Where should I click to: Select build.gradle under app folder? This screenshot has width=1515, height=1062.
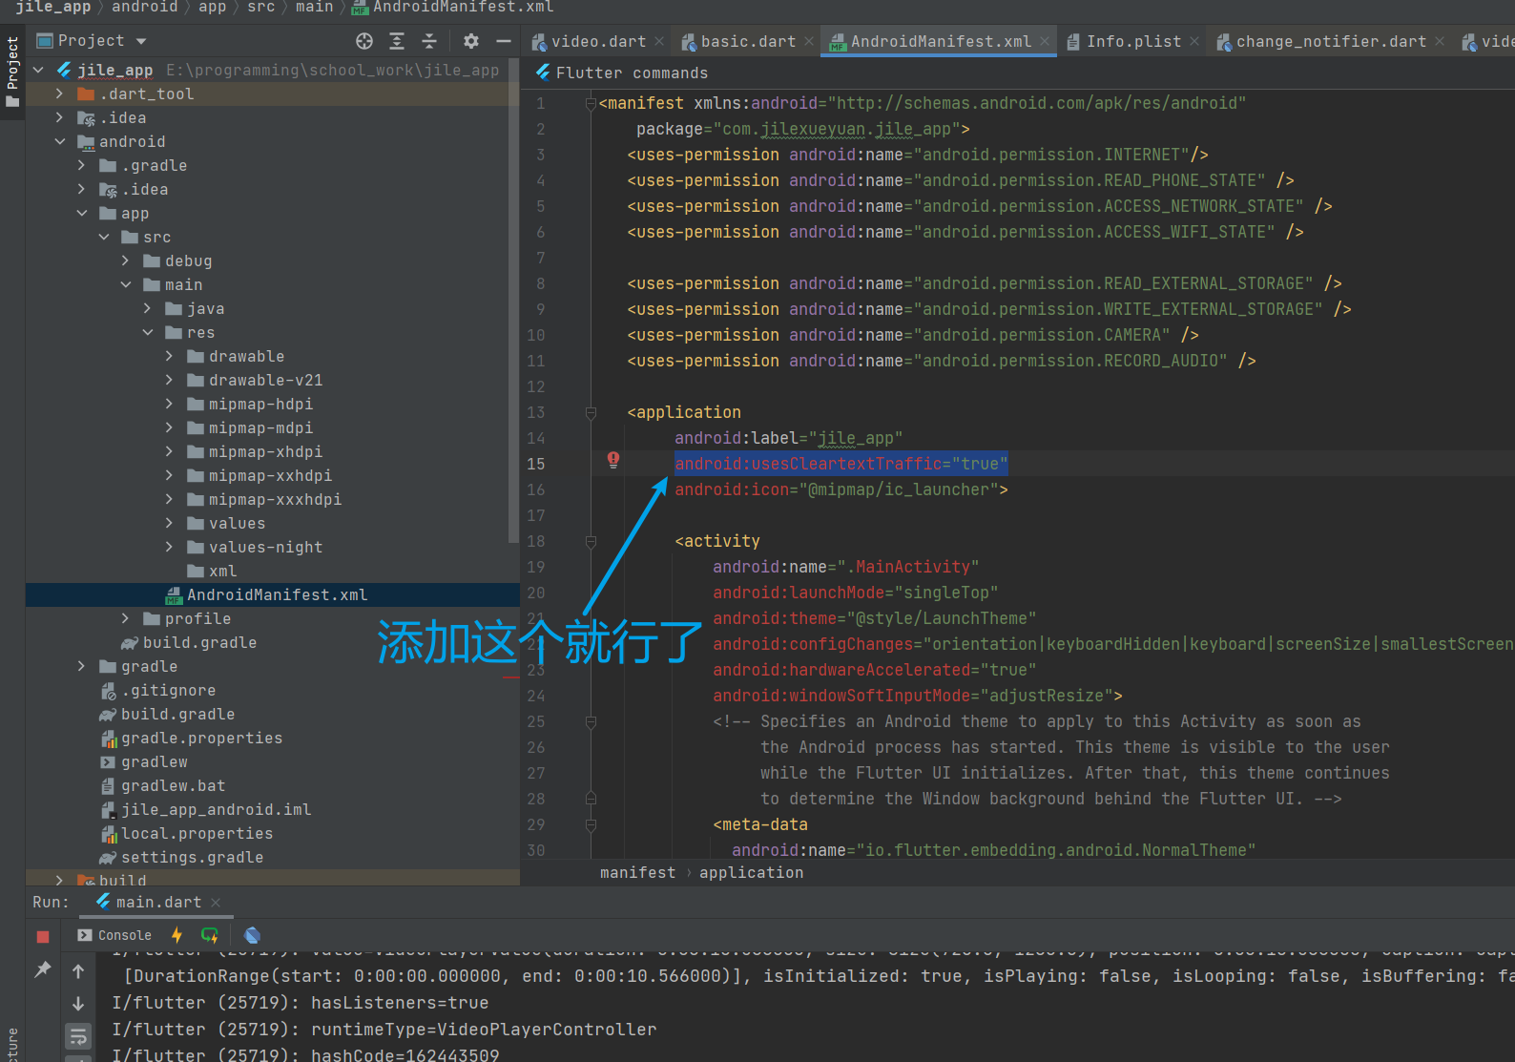190,642
